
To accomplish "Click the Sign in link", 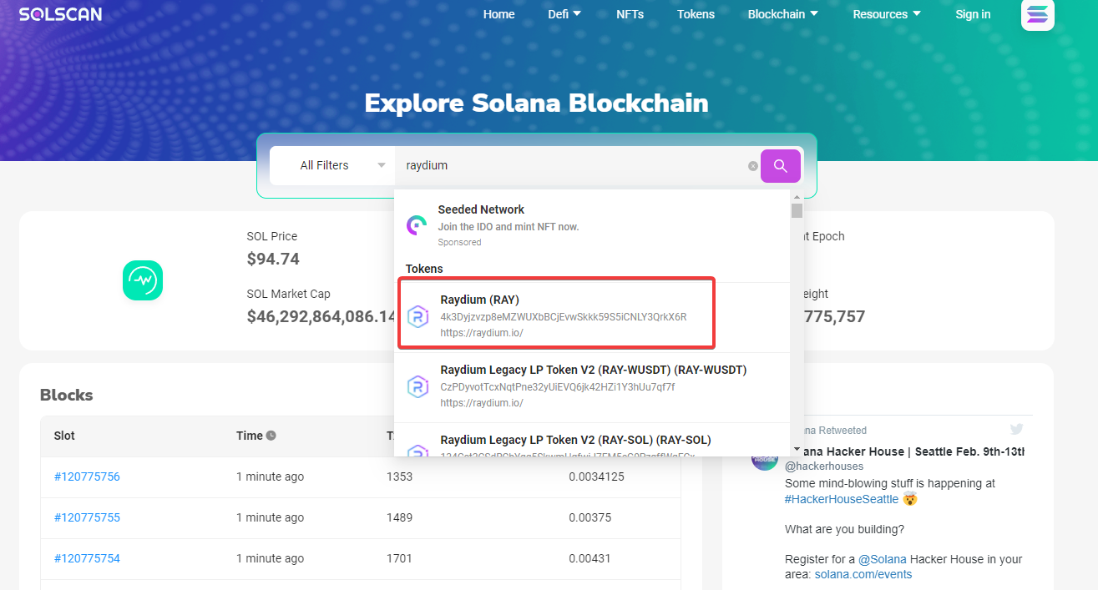I will [x=973, y=14].
